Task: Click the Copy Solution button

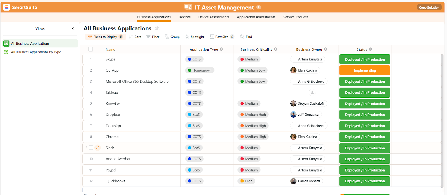Action: tap(429, 7)
